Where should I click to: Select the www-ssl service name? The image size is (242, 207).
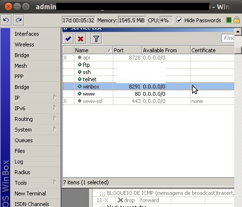(x=92, y=101)
